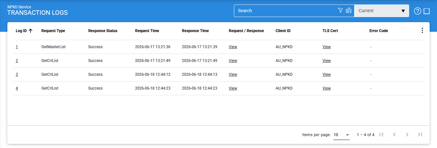
Task: View TLS Cert for log 3
Action: pyautogui.click(x=327, y=74)
